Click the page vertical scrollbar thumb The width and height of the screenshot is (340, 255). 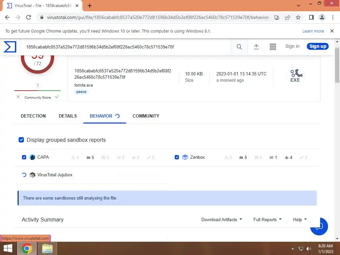tap(337, 65)
